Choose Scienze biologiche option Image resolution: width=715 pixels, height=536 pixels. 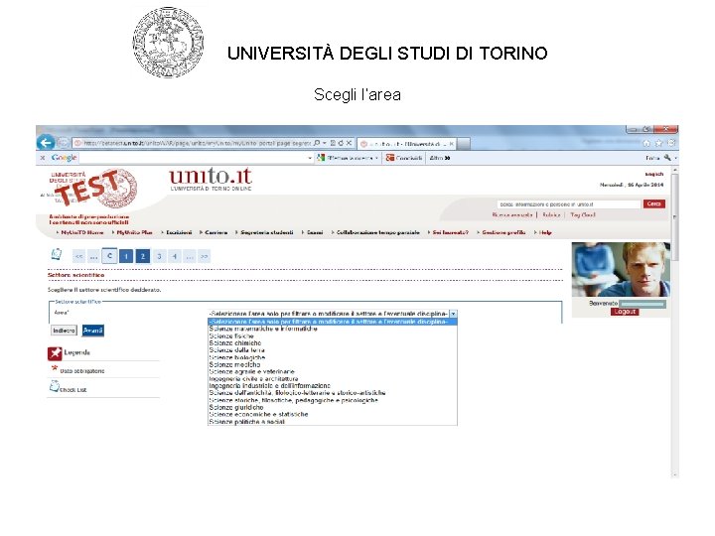[x=333, y=357]
